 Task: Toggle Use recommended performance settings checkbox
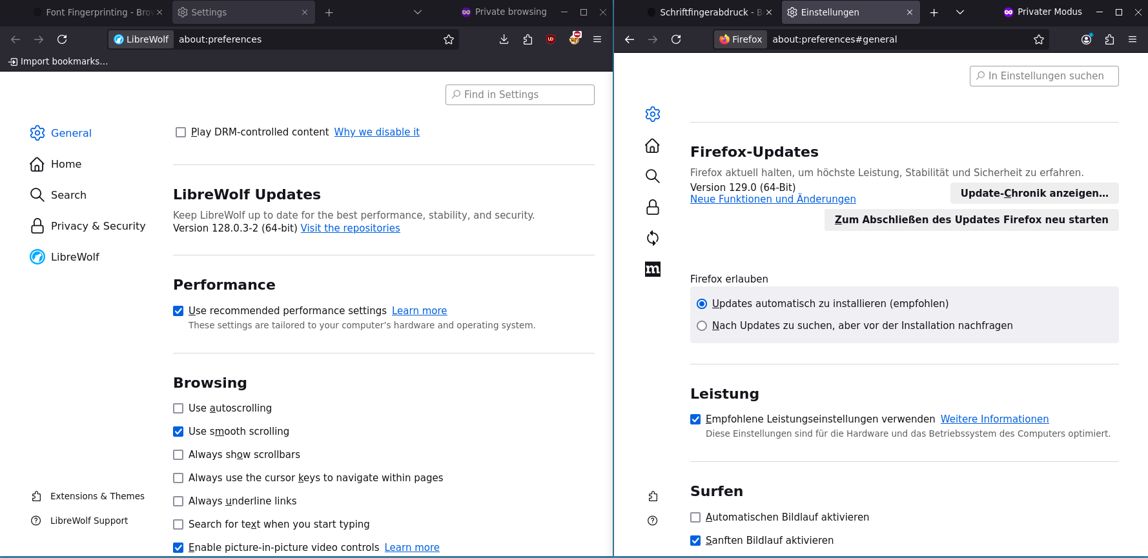pos(178,311)
